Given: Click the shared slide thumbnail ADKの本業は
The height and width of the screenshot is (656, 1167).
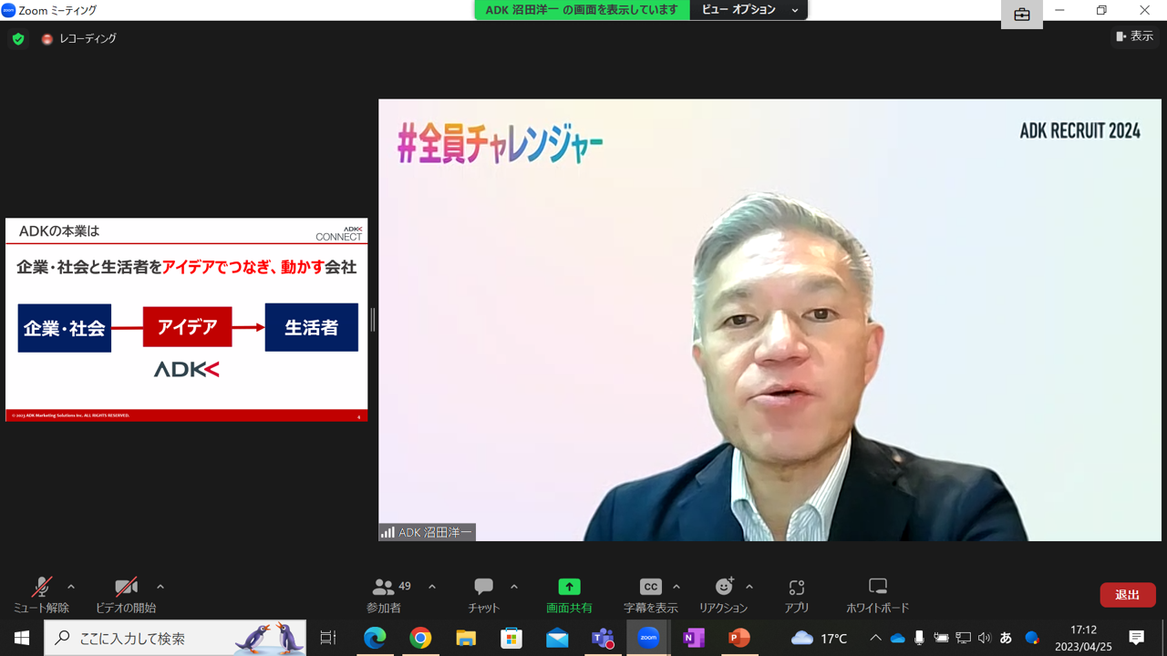Looking at the screenshot, I should tap(186, 320).
